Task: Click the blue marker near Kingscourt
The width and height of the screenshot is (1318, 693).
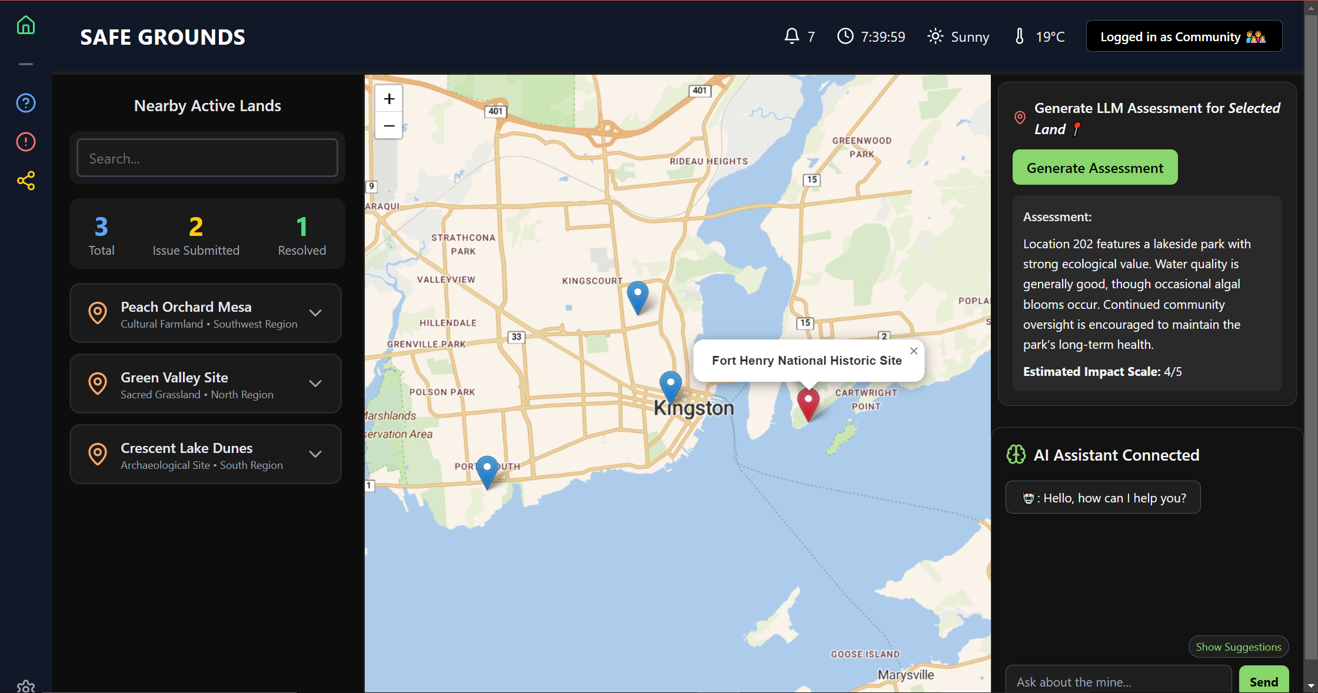Action: (637, 295)
